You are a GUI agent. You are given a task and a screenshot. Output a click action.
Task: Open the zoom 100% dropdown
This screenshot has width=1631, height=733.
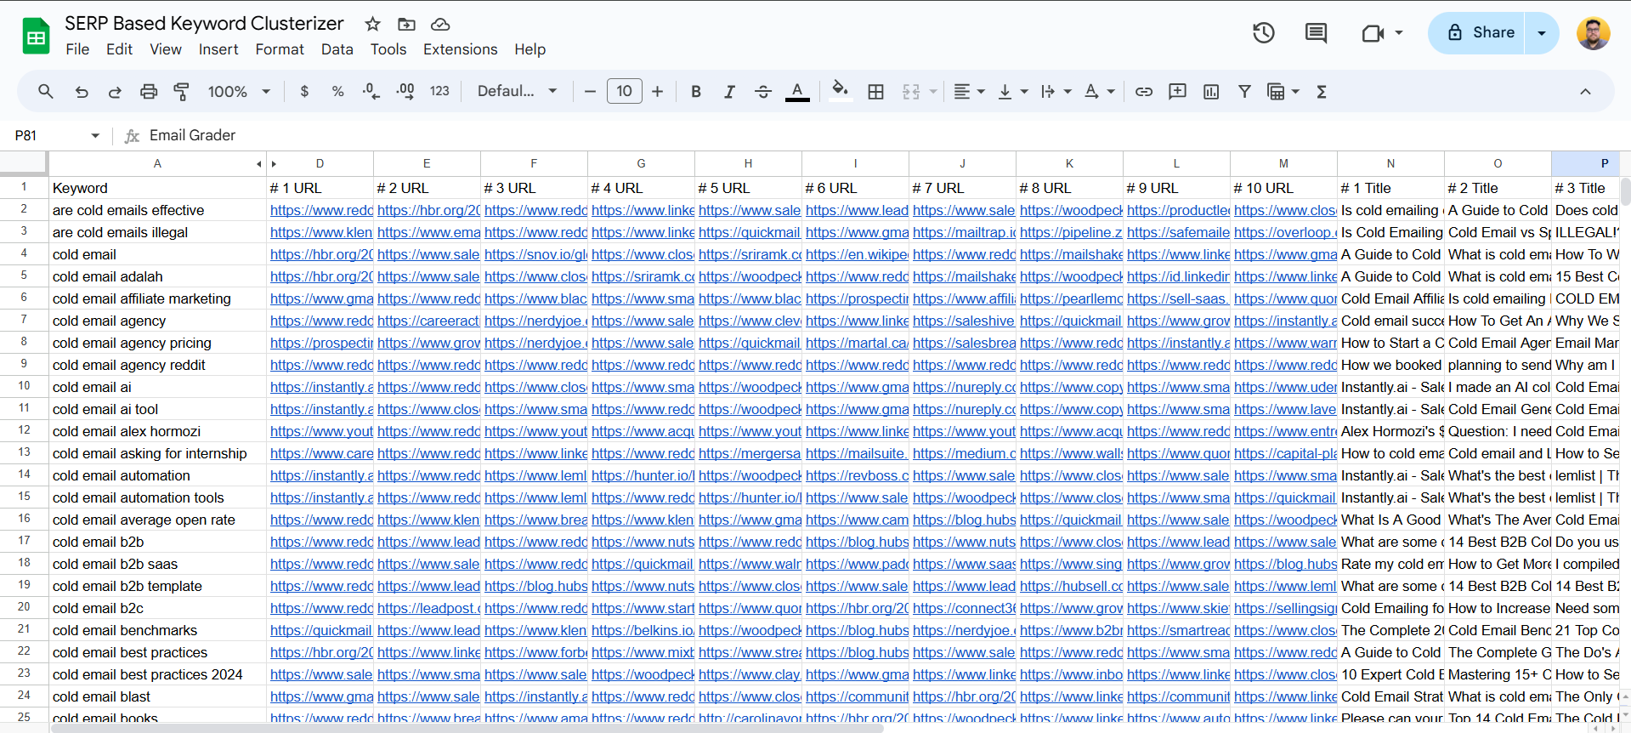point(239,92)
